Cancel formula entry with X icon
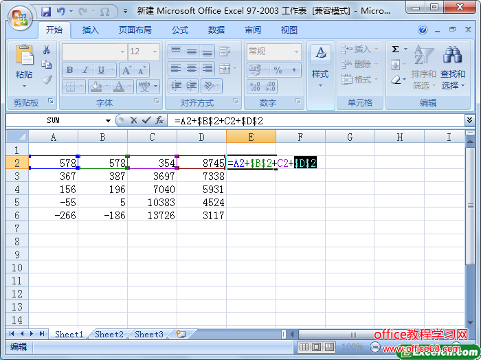 [x=133, y=120]
